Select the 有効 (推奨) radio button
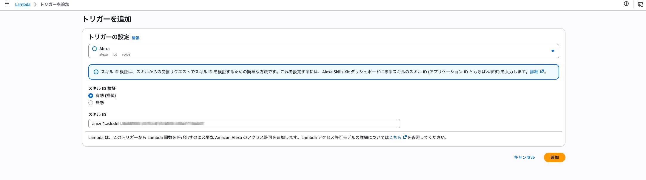This screenshot has width=646, height=180. (x=91, y=96)
